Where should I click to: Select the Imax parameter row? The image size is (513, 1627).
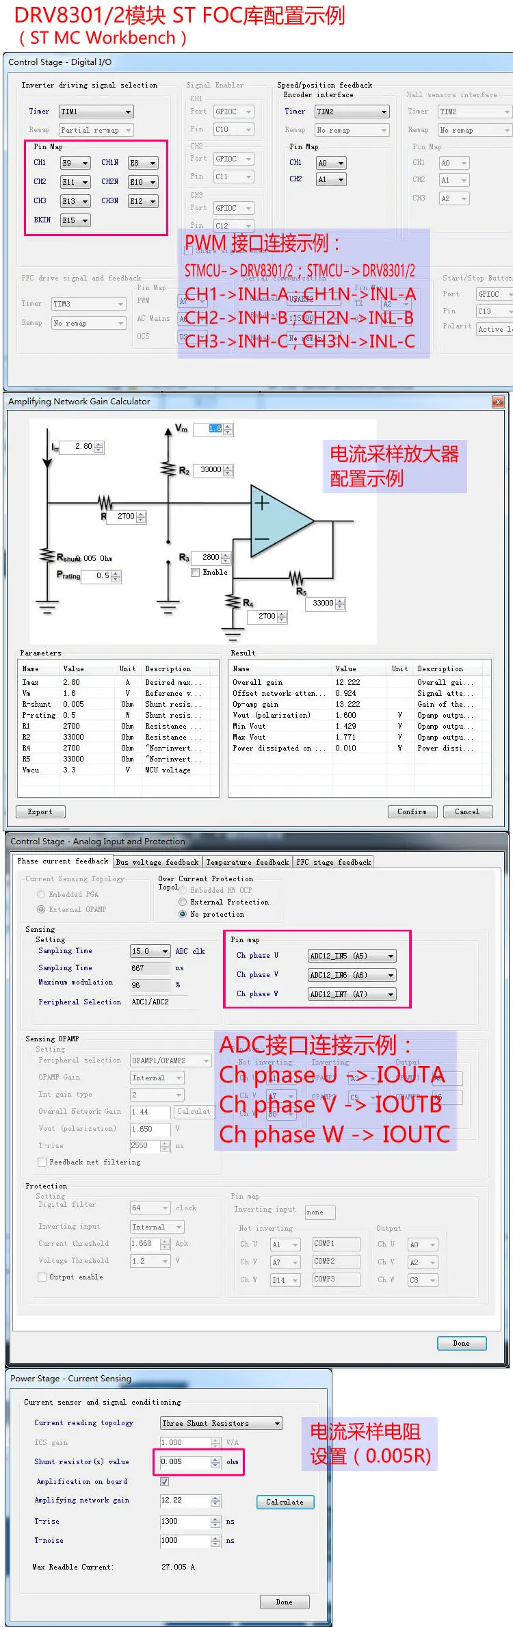point(118,683)
